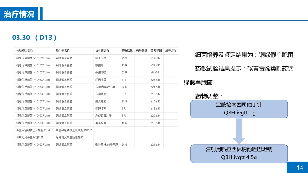This screenshot has width=308, height=173.
Task: Click the 药物调整： label
Action: 209,96
